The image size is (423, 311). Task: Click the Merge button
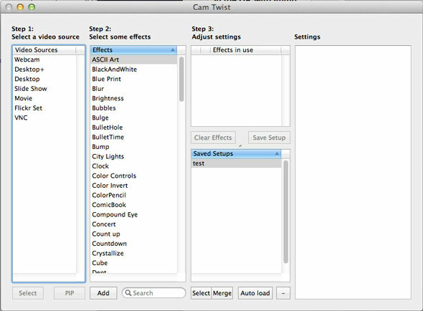pos(222,293)
